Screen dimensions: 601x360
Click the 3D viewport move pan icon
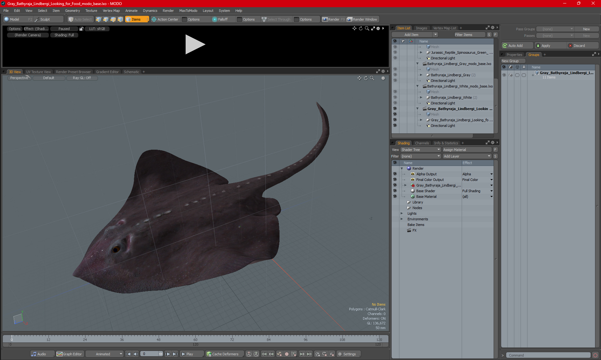tap(359, 78)
